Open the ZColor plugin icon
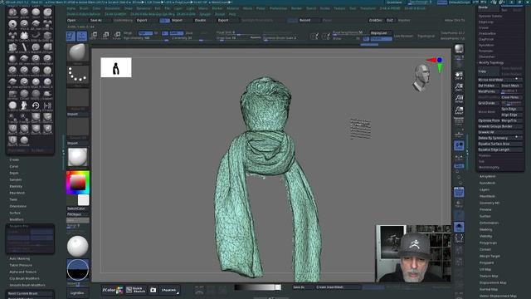The height and width of the screenshot is (299, 531). 113,290
